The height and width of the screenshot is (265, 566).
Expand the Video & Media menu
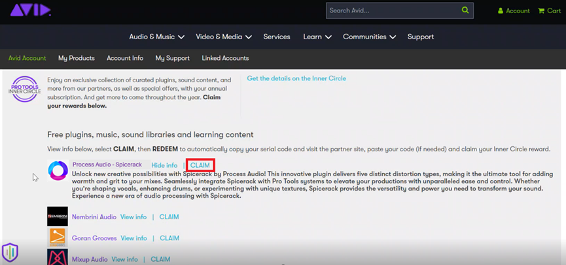click(x=224, y=37)
